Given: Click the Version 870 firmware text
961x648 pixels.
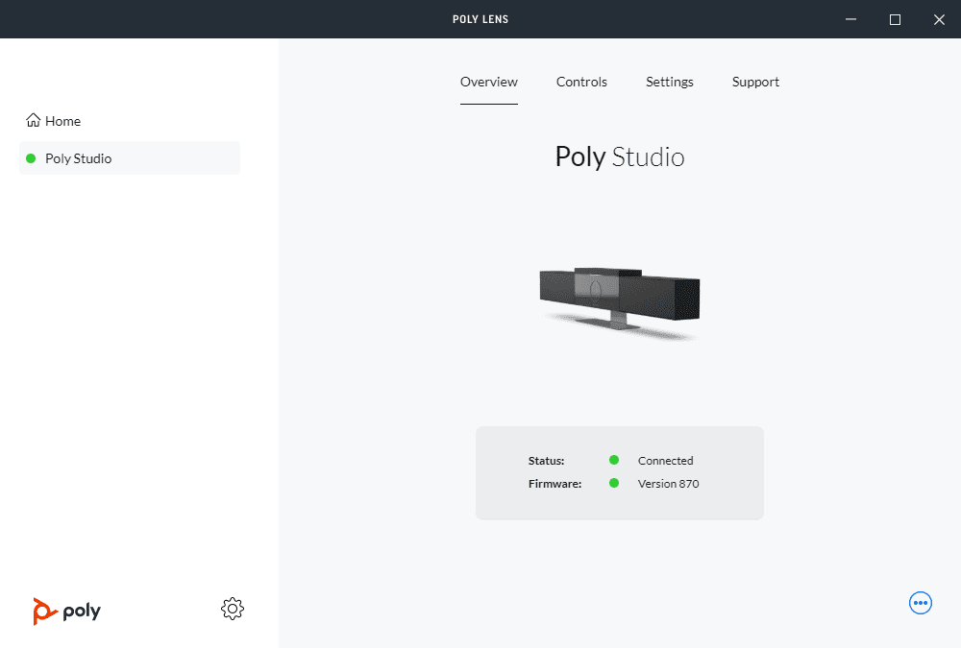Looking at the screenshot, I should (x=668, y=484).
